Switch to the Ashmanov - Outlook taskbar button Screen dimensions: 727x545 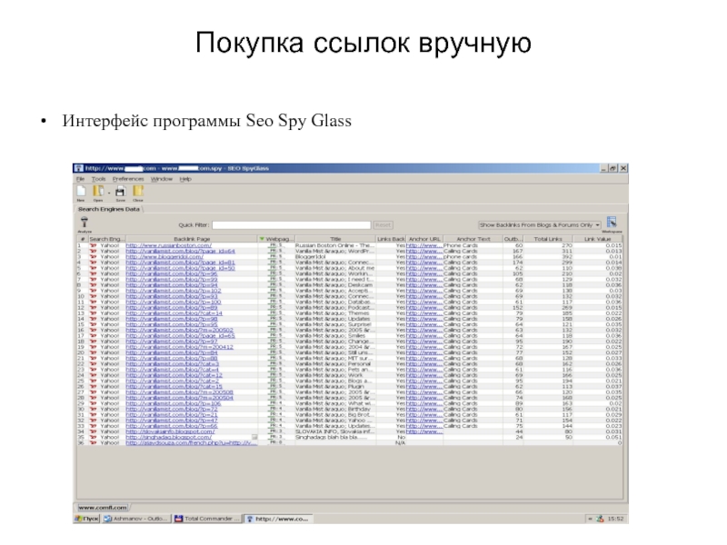[x=137, y=519]
